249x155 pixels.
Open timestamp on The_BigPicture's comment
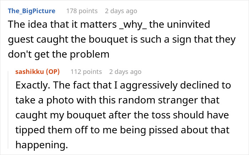click(121, 11)
